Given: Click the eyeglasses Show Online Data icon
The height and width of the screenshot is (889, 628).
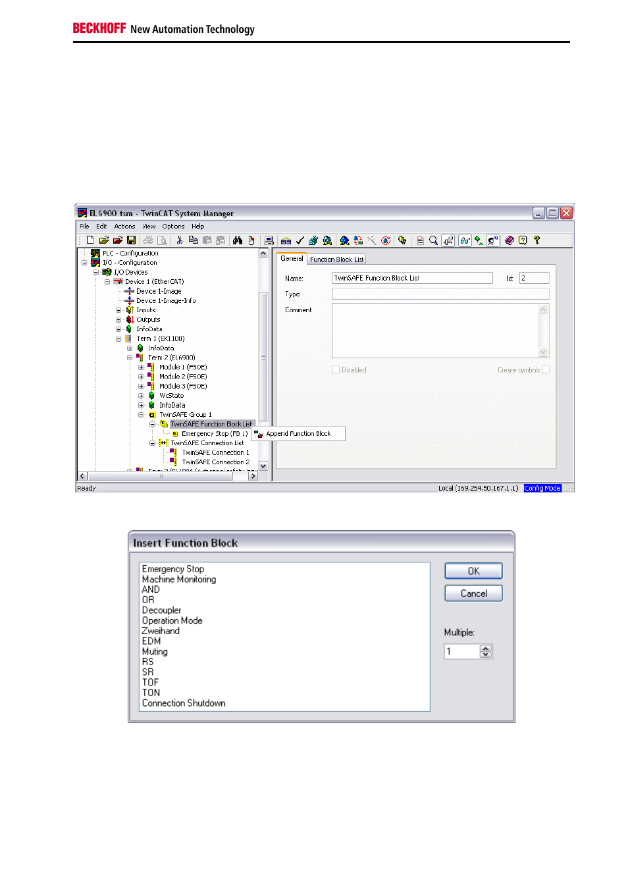Looking at the screenshot, I should [x=465, y=240].
